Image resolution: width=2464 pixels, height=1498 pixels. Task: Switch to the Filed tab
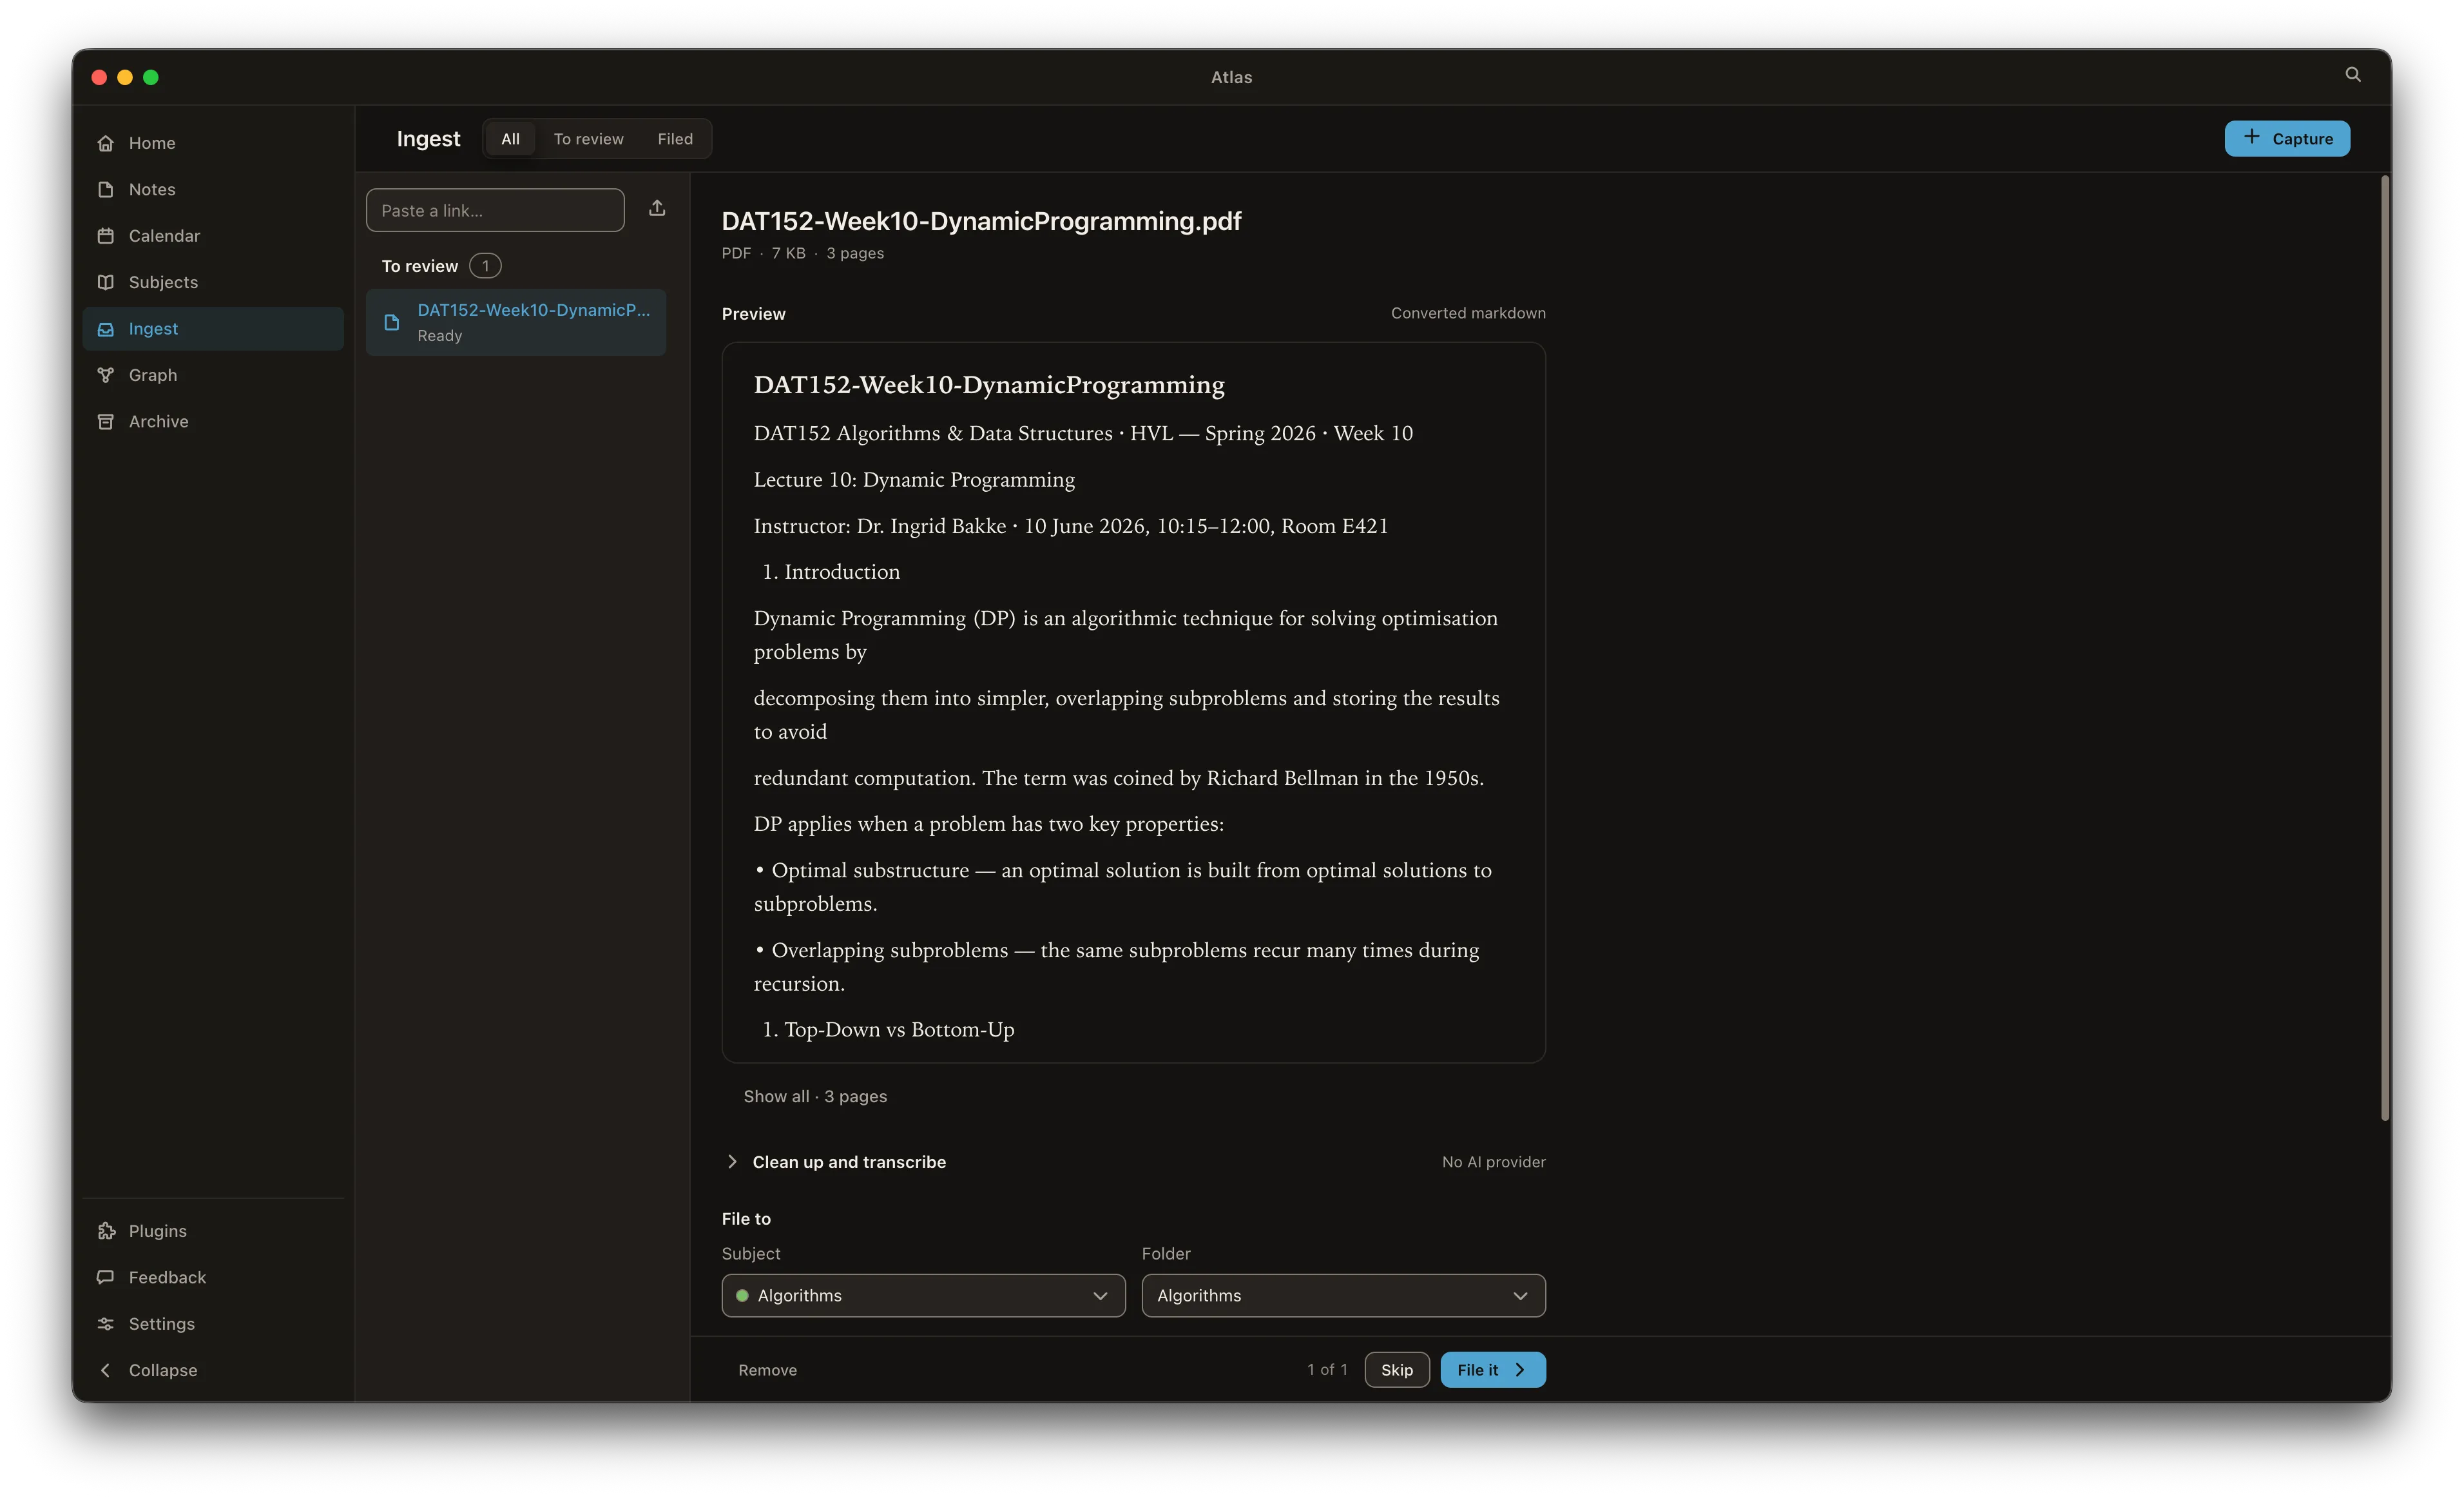(675, 139)
